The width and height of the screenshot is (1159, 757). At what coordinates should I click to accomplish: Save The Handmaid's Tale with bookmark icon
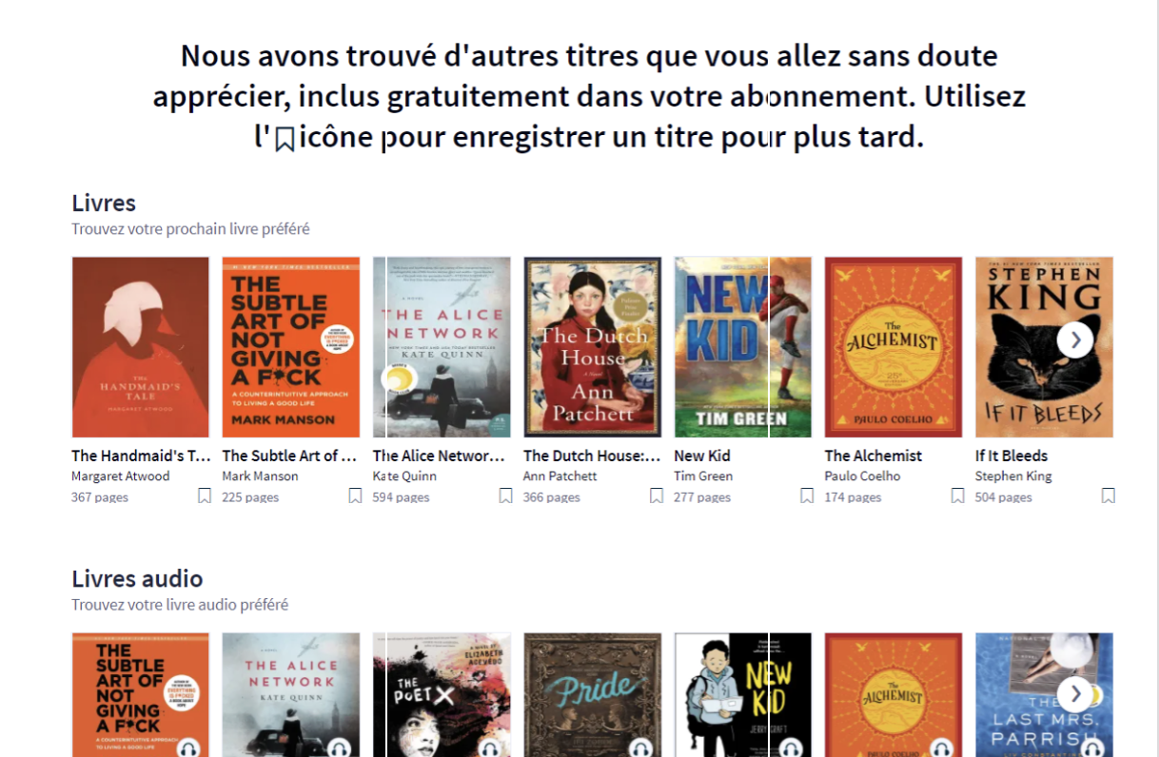tap(205, 495)
